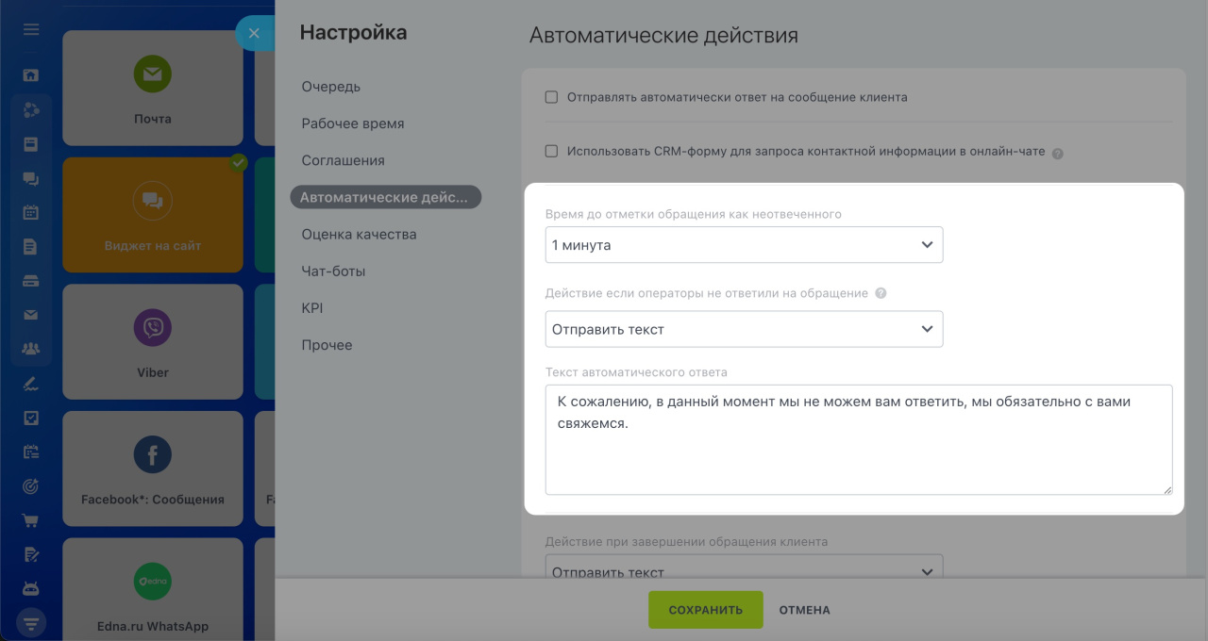The width and height of the screenshot is (1208, 641).
Task: Help icon beside Действие если операторы не ответили
Action: click(x=881, y=293)
